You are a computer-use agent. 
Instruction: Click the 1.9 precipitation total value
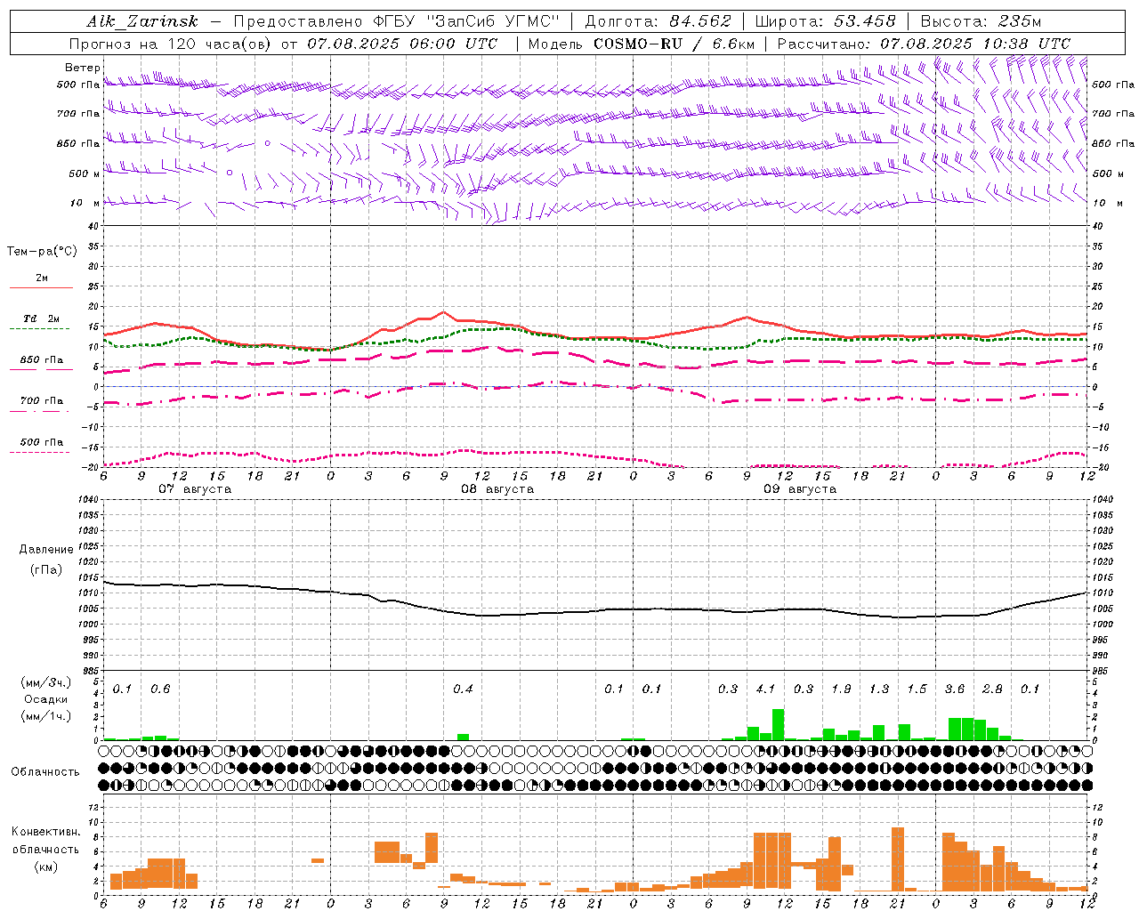841,689
